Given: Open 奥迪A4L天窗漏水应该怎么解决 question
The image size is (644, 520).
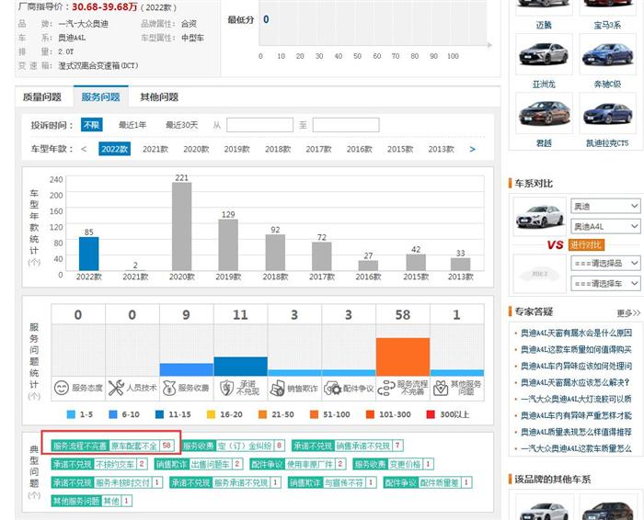Looking at the screenshot, I should (x=575, y=382).
